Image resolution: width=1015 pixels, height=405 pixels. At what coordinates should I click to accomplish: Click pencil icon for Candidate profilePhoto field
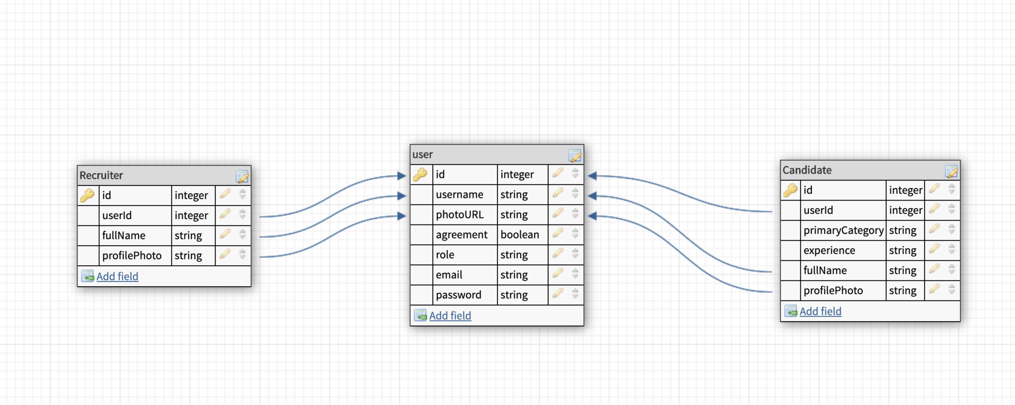[x=935, y=289]
